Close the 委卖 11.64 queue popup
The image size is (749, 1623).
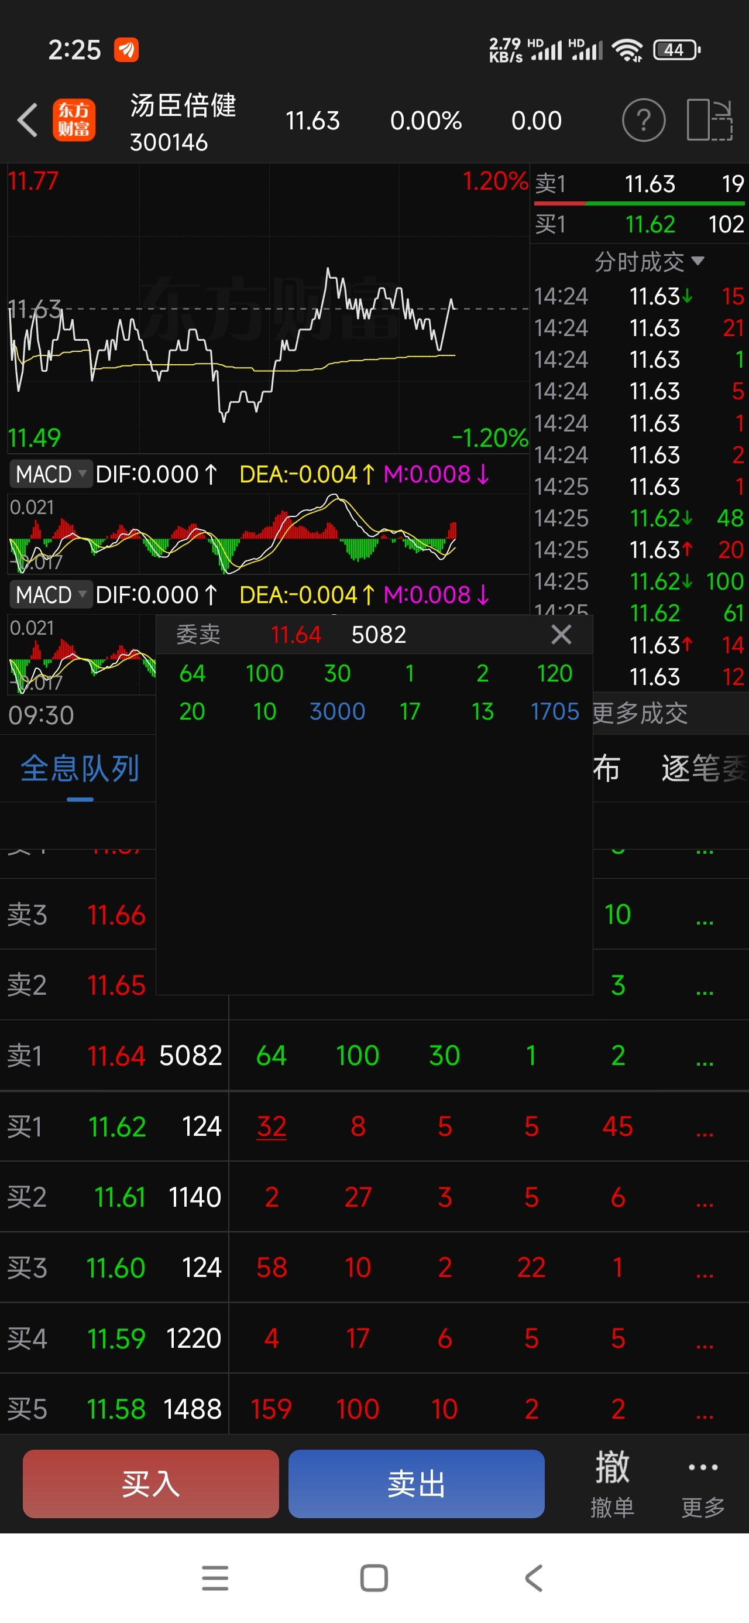(561, 635)
